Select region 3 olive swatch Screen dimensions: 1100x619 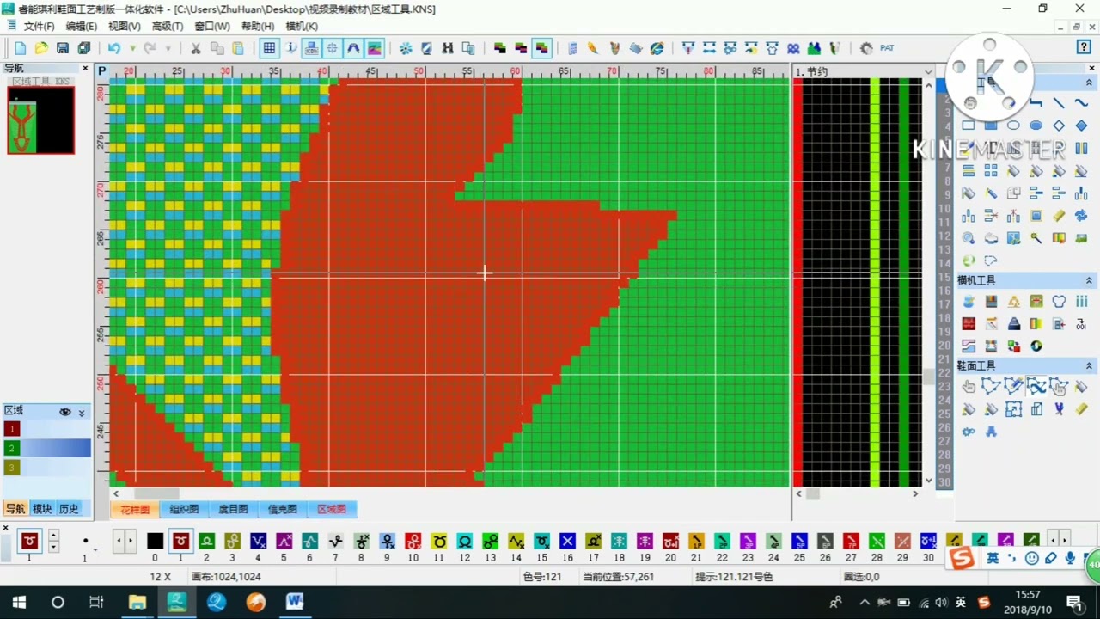pyautogui.click(x=12, y=467)
